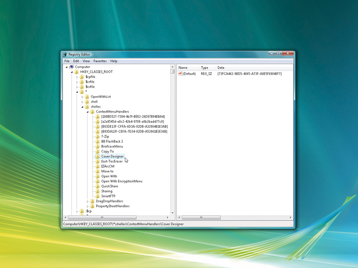Screen dimensions: 358x268
Task: Collapse the shellex key
Action: click(x=82, y=107)
